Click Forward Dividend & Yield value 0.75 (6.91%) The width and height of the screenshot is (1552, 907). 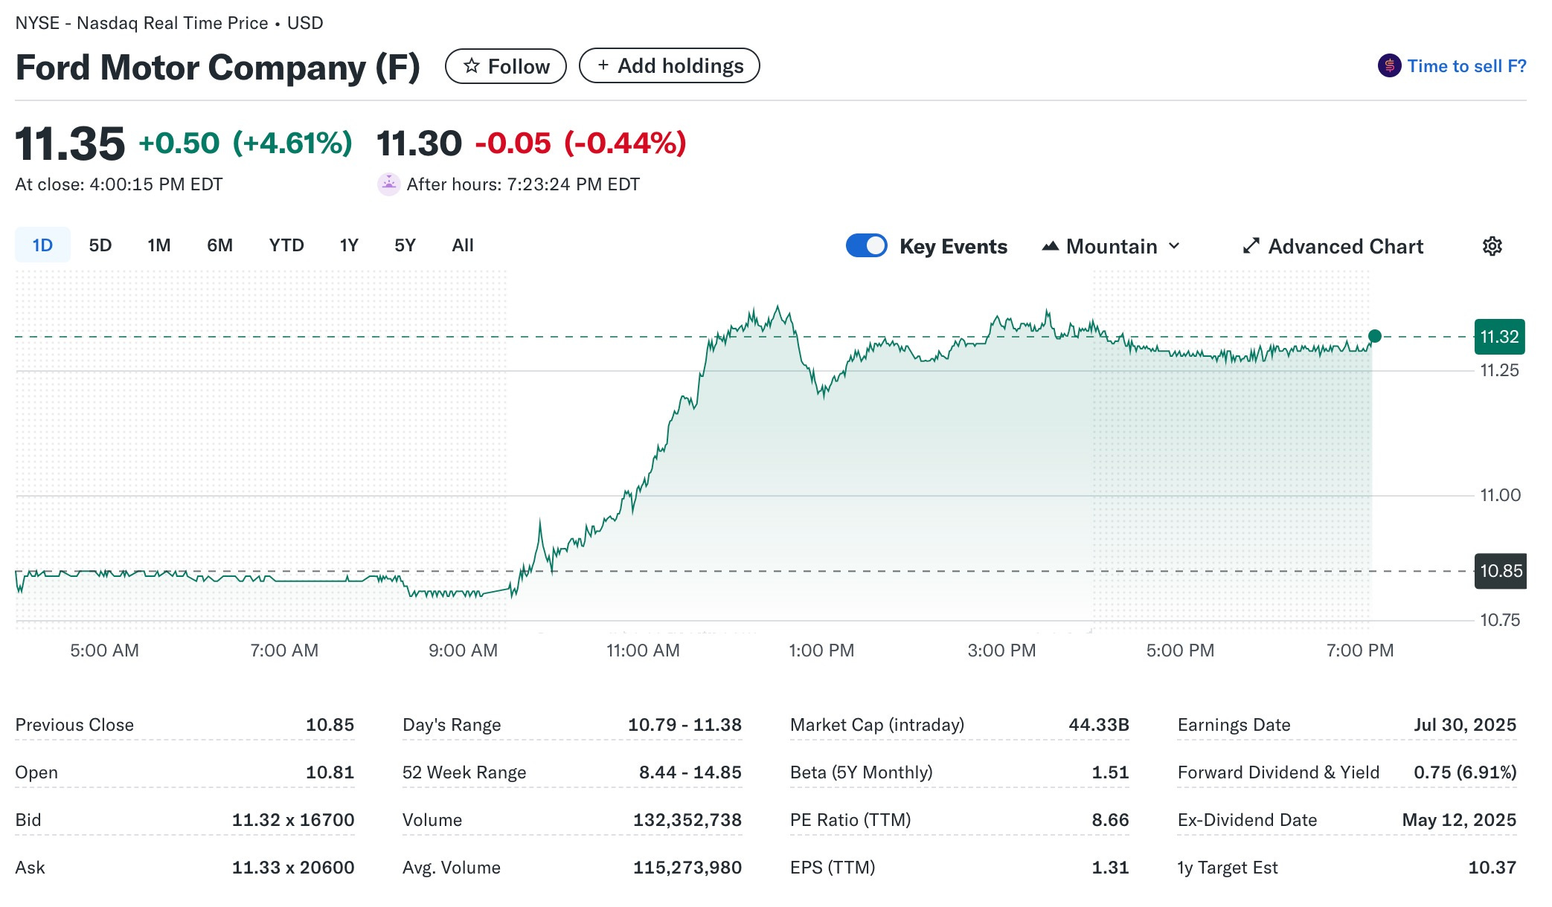point(1464,772)
